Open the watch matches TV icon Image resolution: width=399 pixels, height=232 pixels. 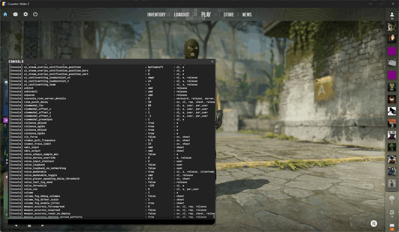coord(15,14)
